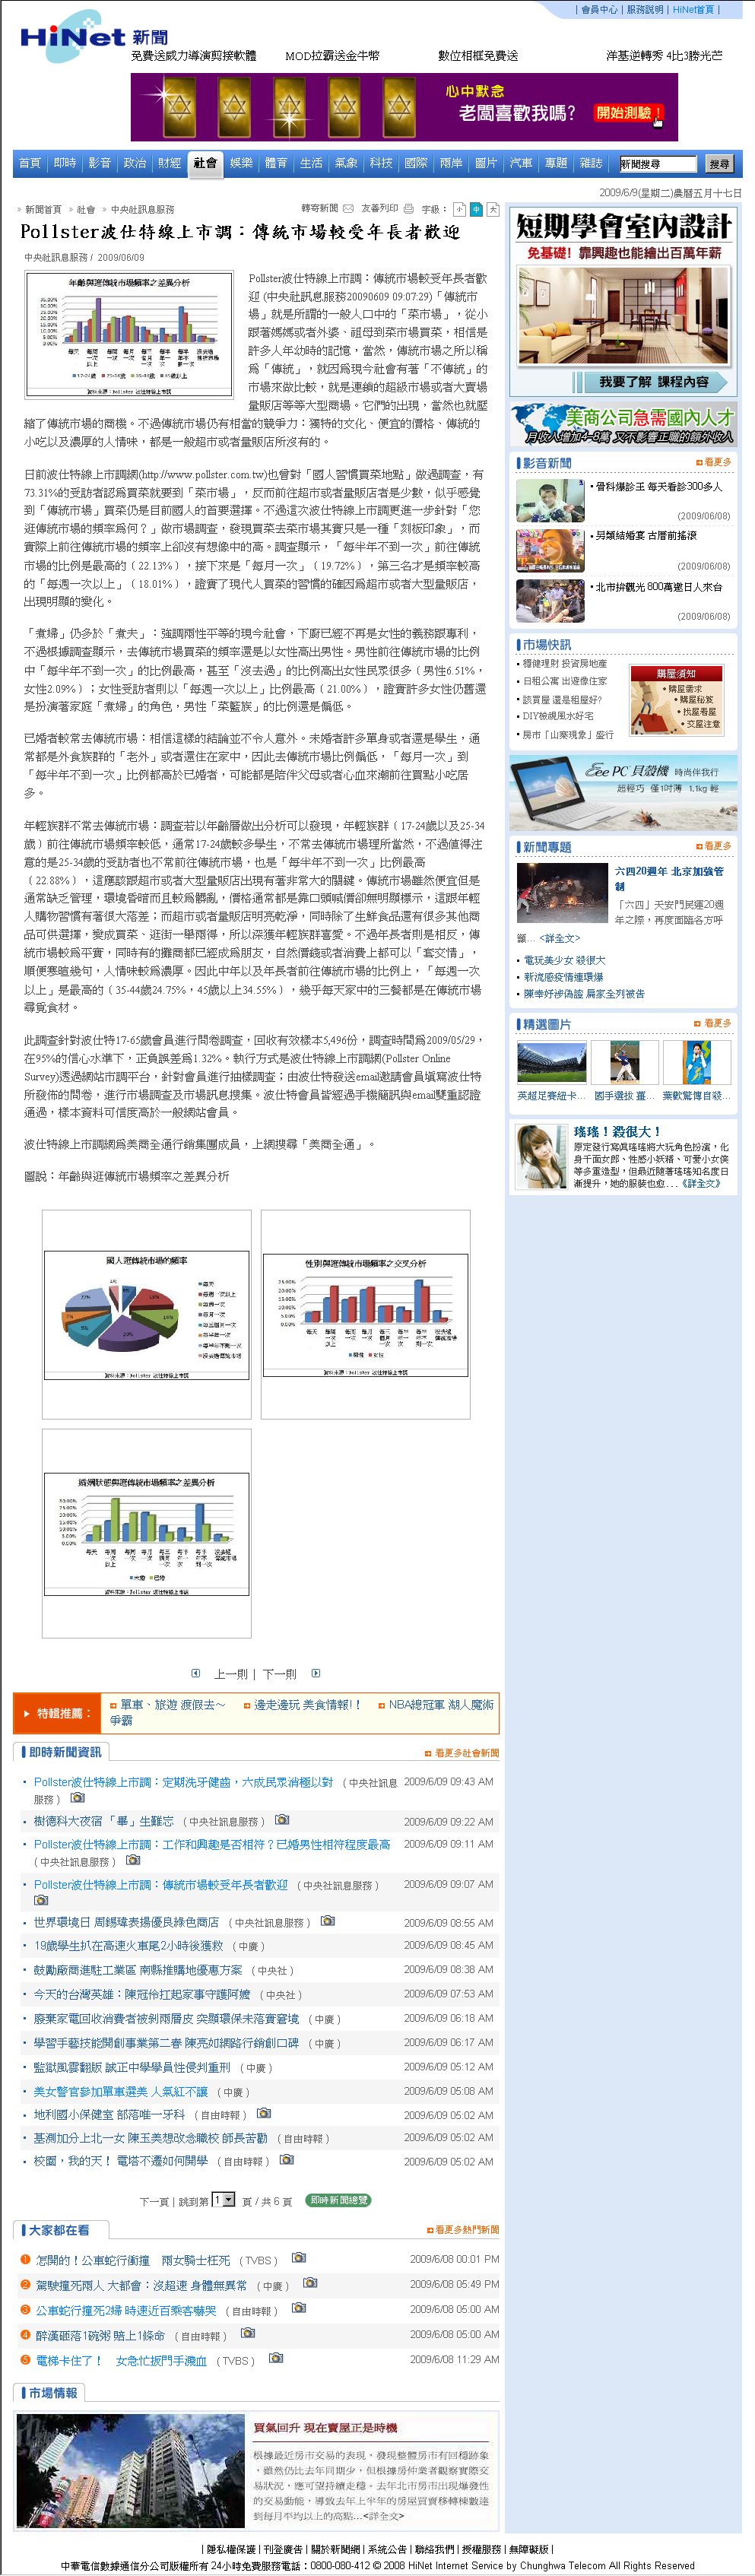
Task: Set font size to small (小)
Action: [x=459, y=209]
